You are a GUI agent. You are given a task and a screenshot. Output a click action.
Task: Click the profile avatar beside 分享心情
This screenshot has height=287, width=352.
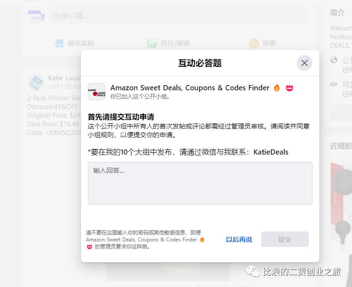pos(36,16)
